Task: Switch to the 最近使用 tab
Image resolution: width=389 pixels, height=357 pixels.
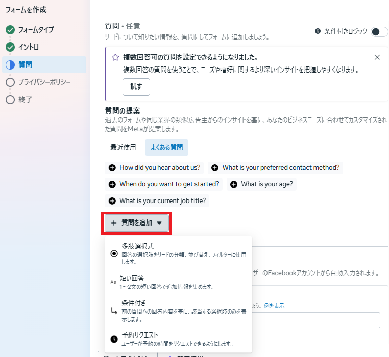Action: 123,147
